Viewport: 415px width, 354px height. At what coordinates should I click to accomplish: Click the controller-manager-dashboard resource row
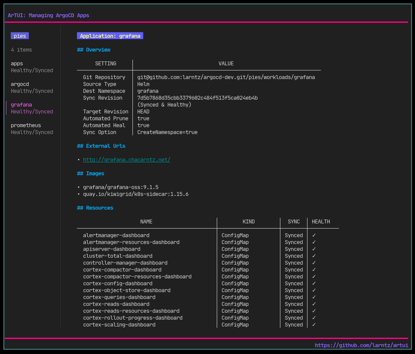[208, 263]
